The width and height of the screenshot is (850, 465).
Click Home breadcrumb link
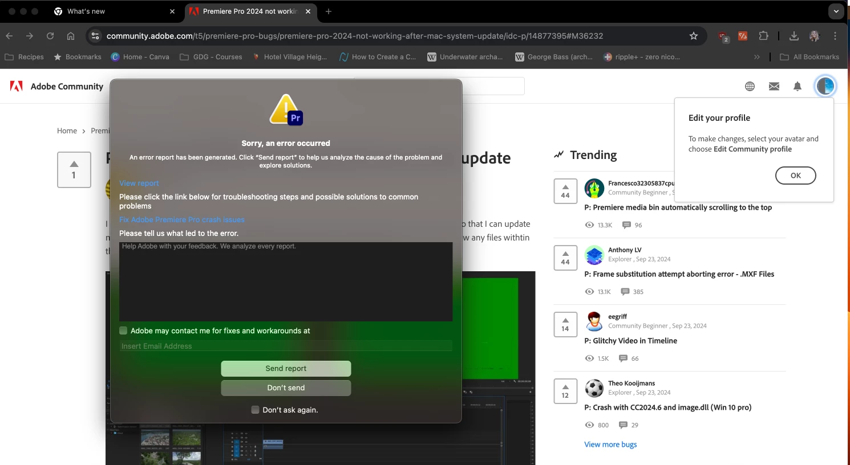pos(67,130)
